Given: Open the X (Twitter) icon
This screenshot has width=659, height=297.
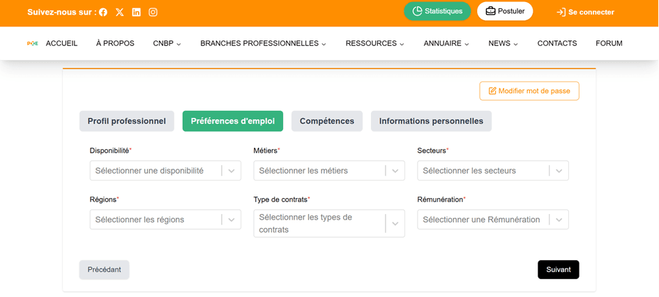Looking at the screenshot, I should click(120, 13).
